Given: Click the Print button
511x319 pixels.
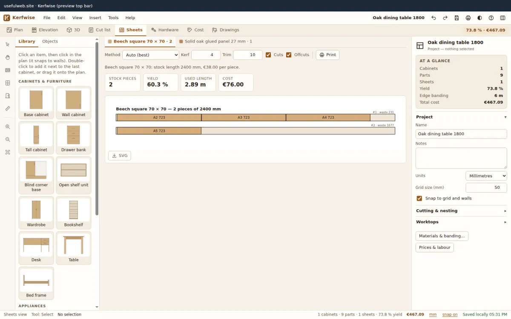Looking at the screenshot, I should pyautogui.click(x=327, y=55).
